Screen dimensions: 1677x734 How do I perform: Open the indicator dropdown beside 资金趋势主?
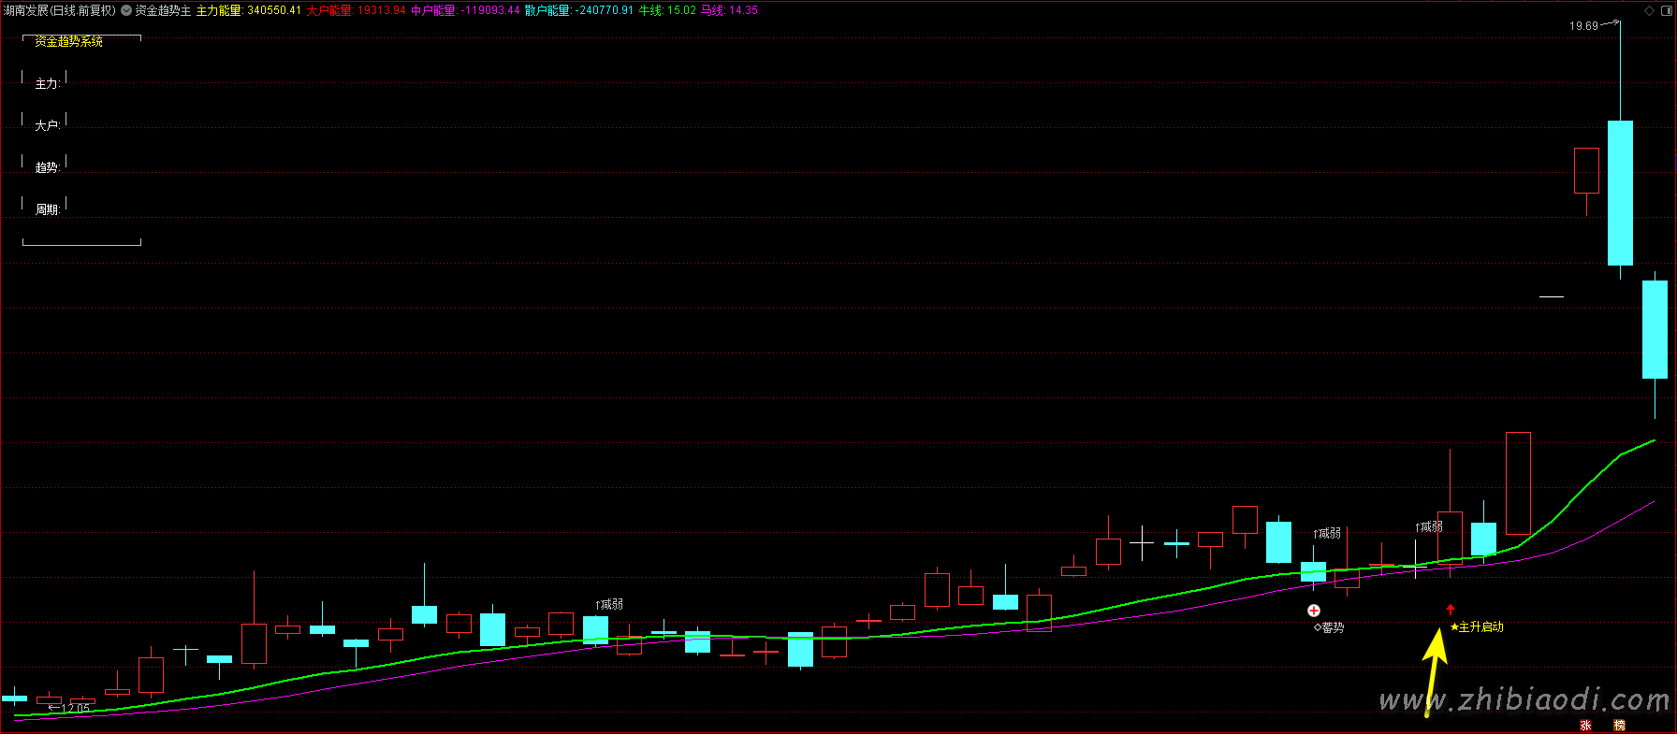point(126,11)
